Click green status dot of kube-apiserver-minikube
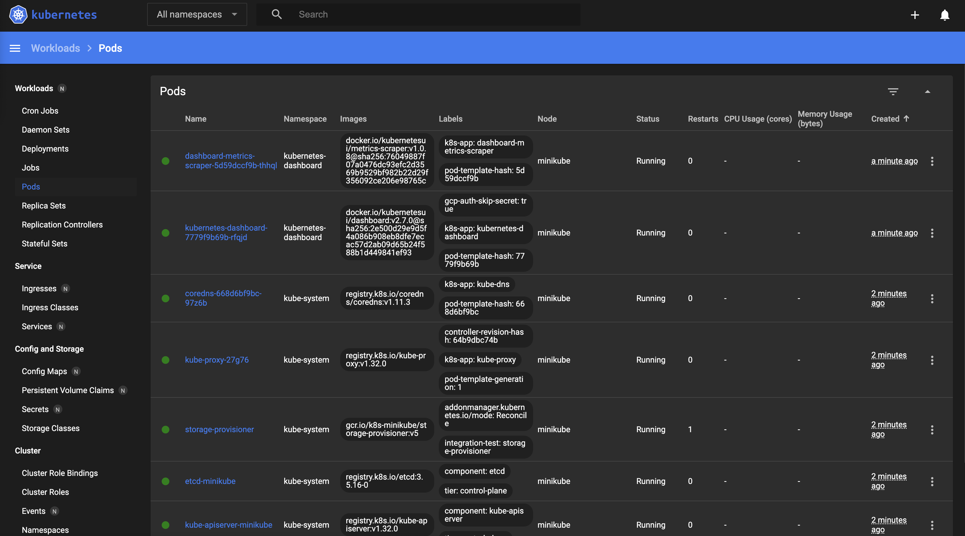Image resolution: width=965 pixels, height=536 pixels. [166, 525]
